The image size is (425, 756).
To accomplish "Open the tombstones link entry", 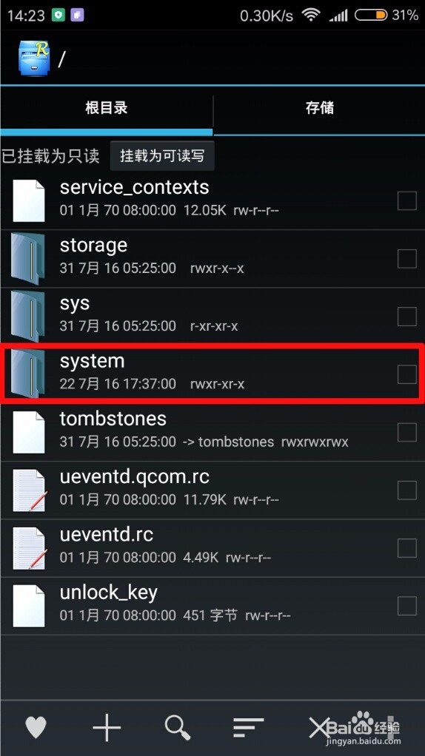I will tap(212, 432).
